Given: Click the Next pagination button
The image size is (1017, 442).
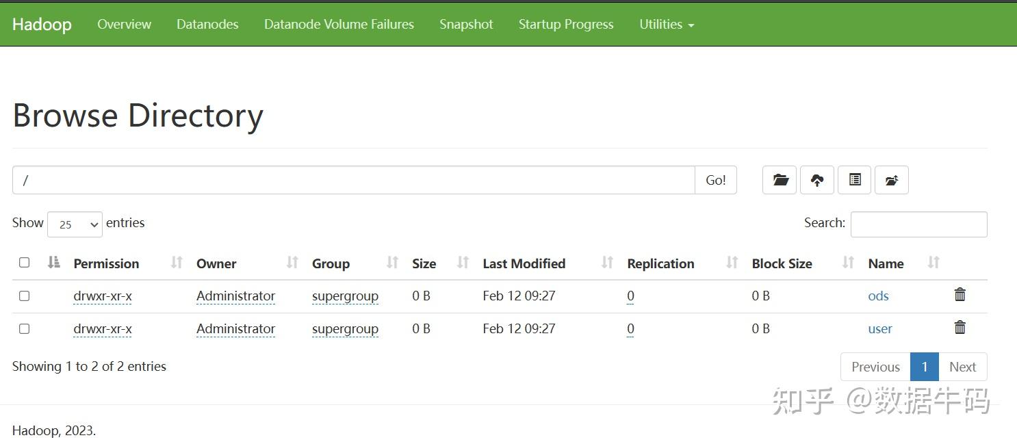Looking at the screenshot, I should click(962, 367).
